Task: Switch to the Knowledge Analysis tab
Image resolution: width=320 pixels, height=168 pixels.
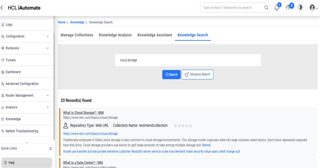Action: [115, 35]
